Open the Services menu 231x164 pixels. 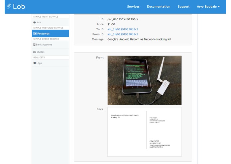(133, 7)
